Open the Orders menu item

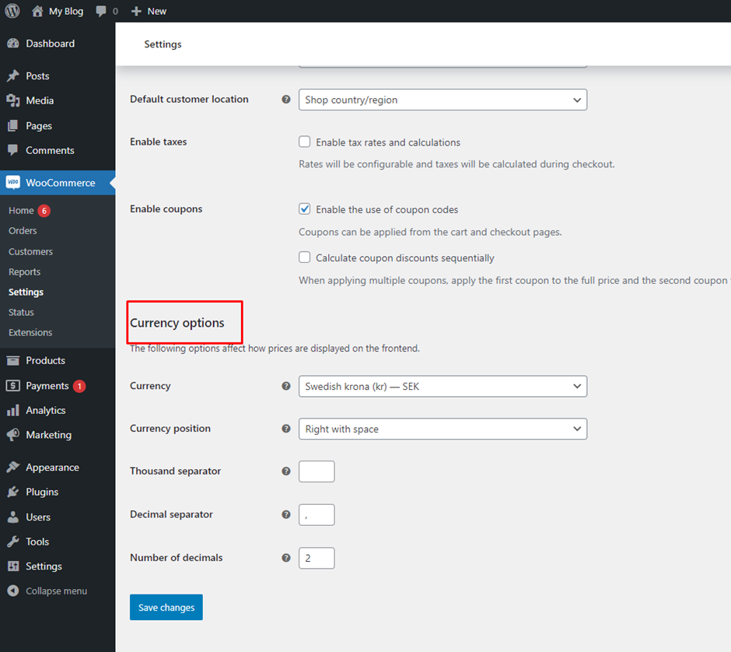click(x=23, y=230)
